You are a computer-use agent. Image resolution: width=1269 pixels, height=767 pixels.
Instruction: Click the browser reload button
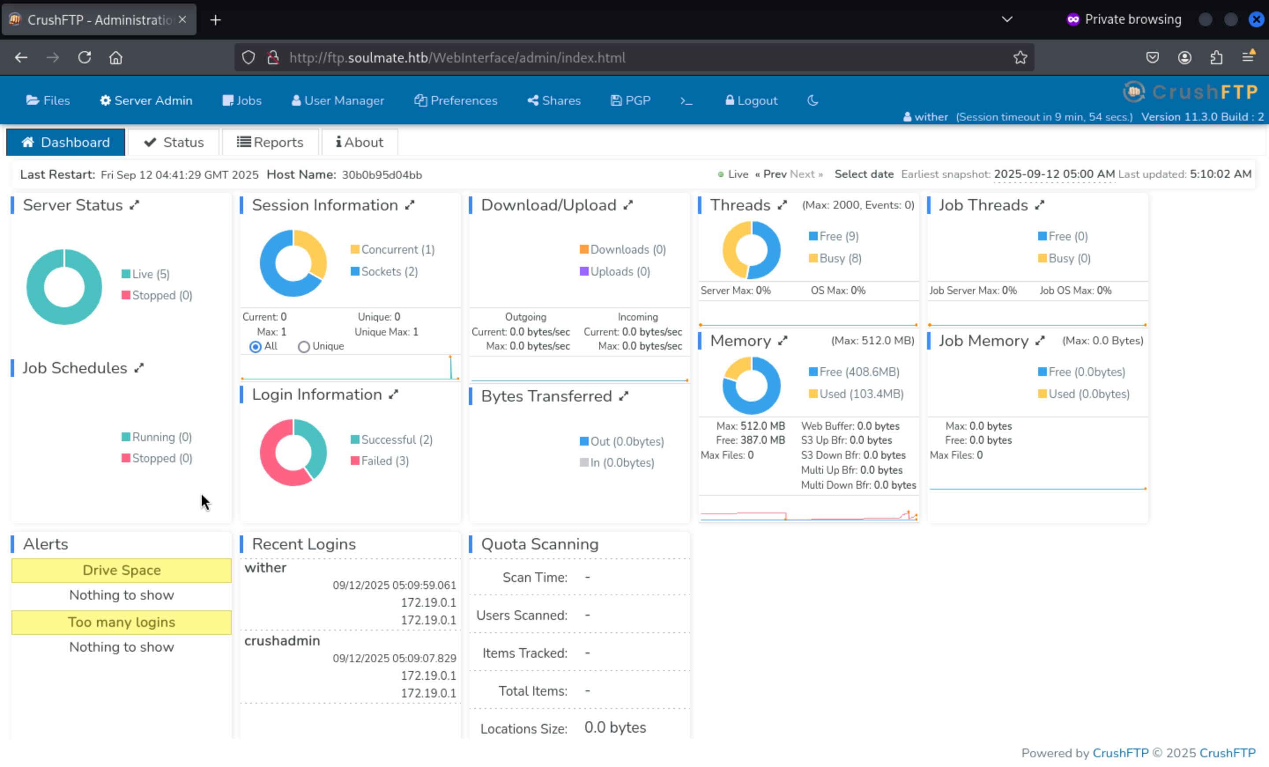tap(85, 58)
